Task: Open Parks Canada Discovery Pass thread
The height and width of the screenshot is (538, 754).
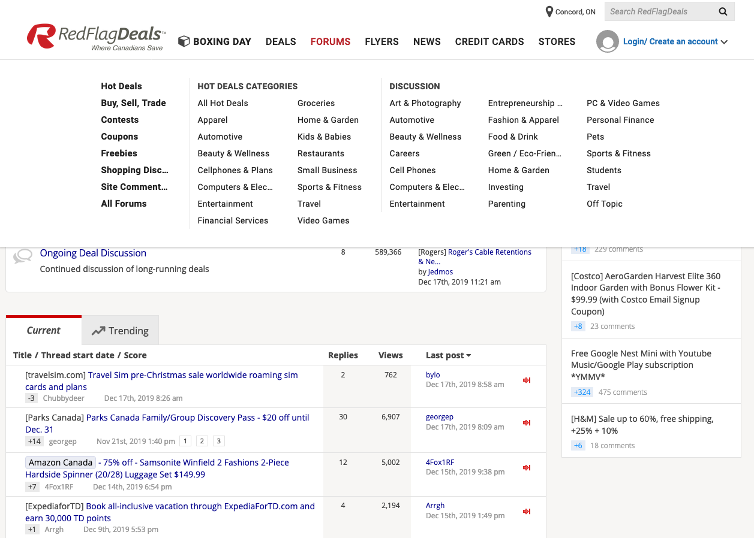Action: tap(167, 424)
